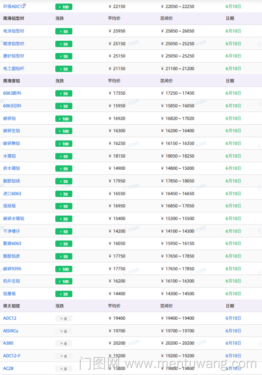Open the 割胶铝线 price page

pyautogui.click(x=11, y=181)
